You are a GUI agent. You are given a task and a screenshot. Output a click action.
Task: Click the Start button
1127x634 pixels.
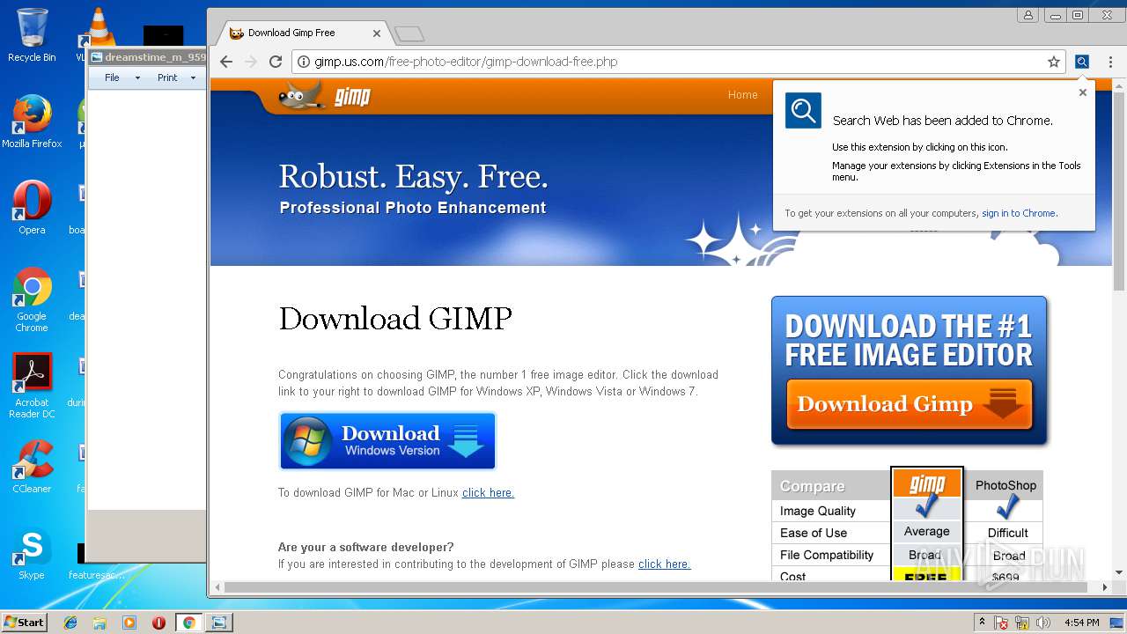[25, 623]
